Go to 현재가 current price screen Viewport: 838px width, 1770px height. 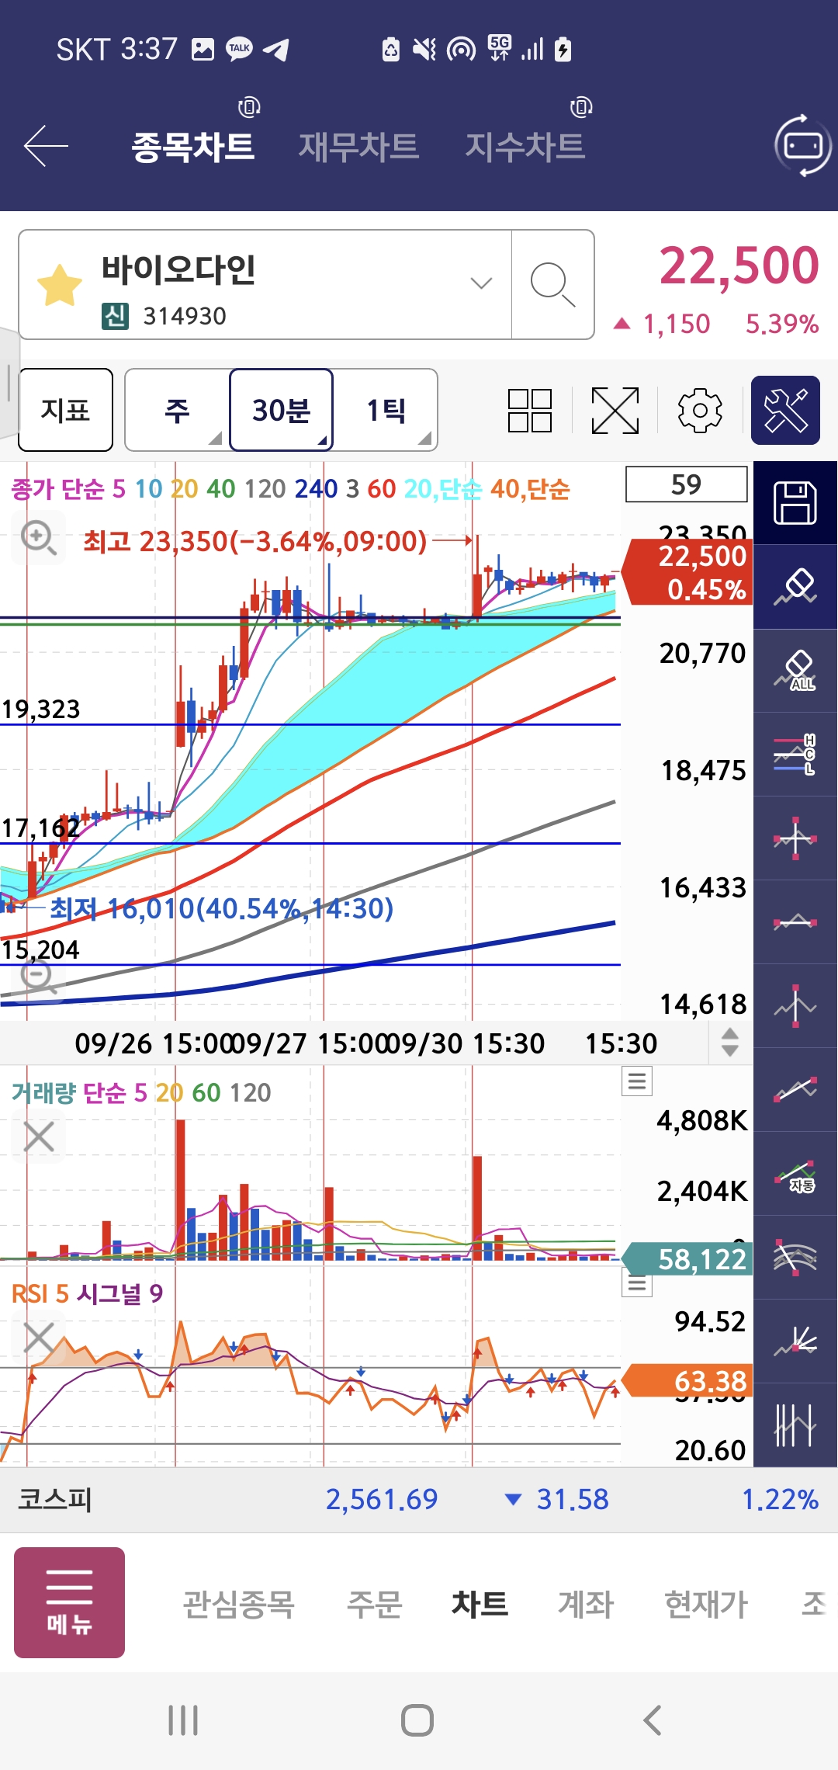[x=706, y=1604]
